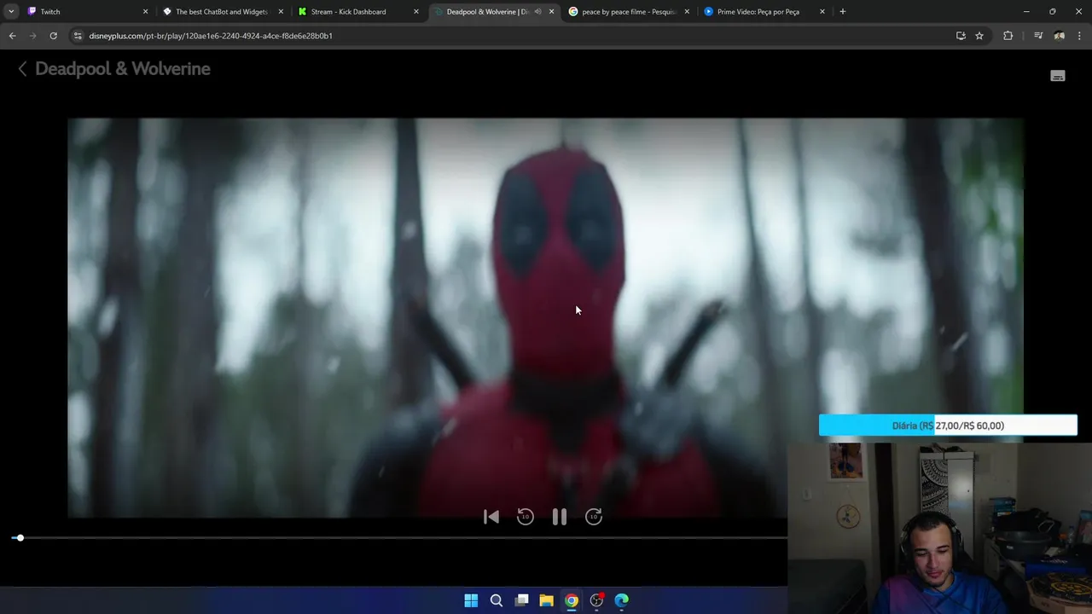Close the Kick Dashboard tab
The height and width of the screenshot is (614, 1092).
(416, 12)
